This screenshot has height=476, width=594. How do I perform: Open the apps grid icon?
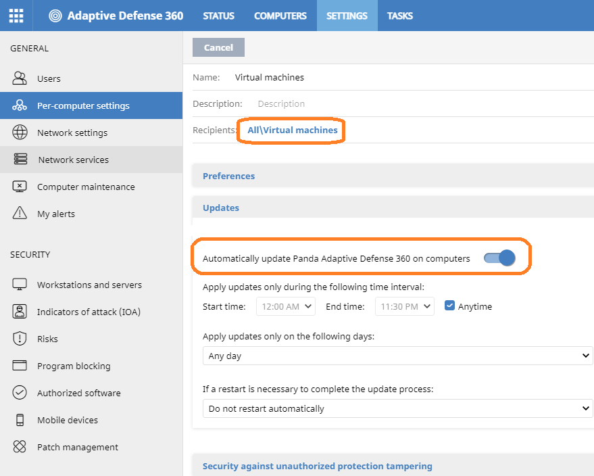[x=16, y=16]
